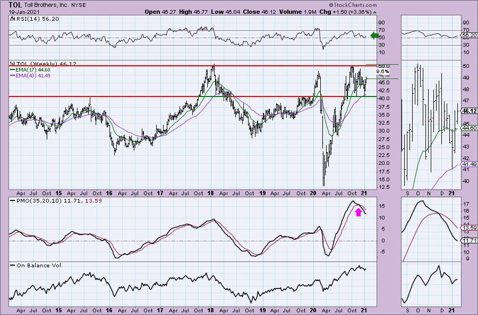
Task: Click the 56.20 RSI value tag at right
Action: pos(470,36)
